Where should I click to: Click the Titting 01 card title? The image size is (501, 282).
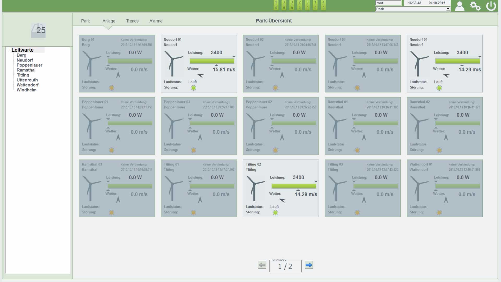click(x=171, y=164)
